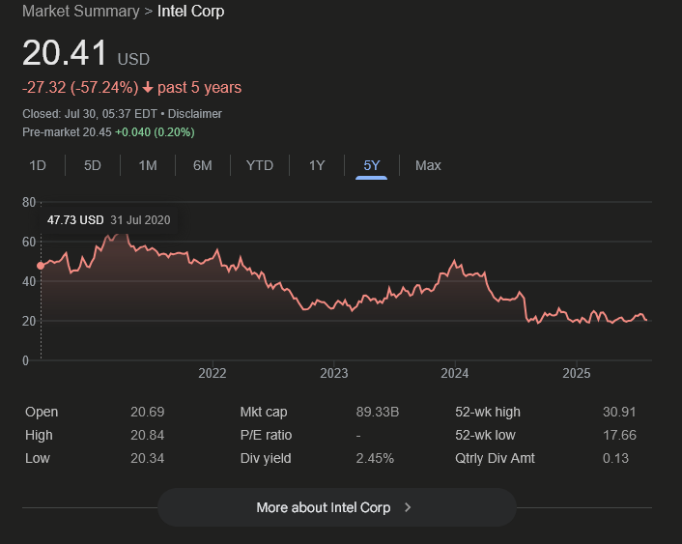Image resolution: width=682 pixels, height=544 pixels.
Task: Click the 80 y-axis label
Action: 29,202
